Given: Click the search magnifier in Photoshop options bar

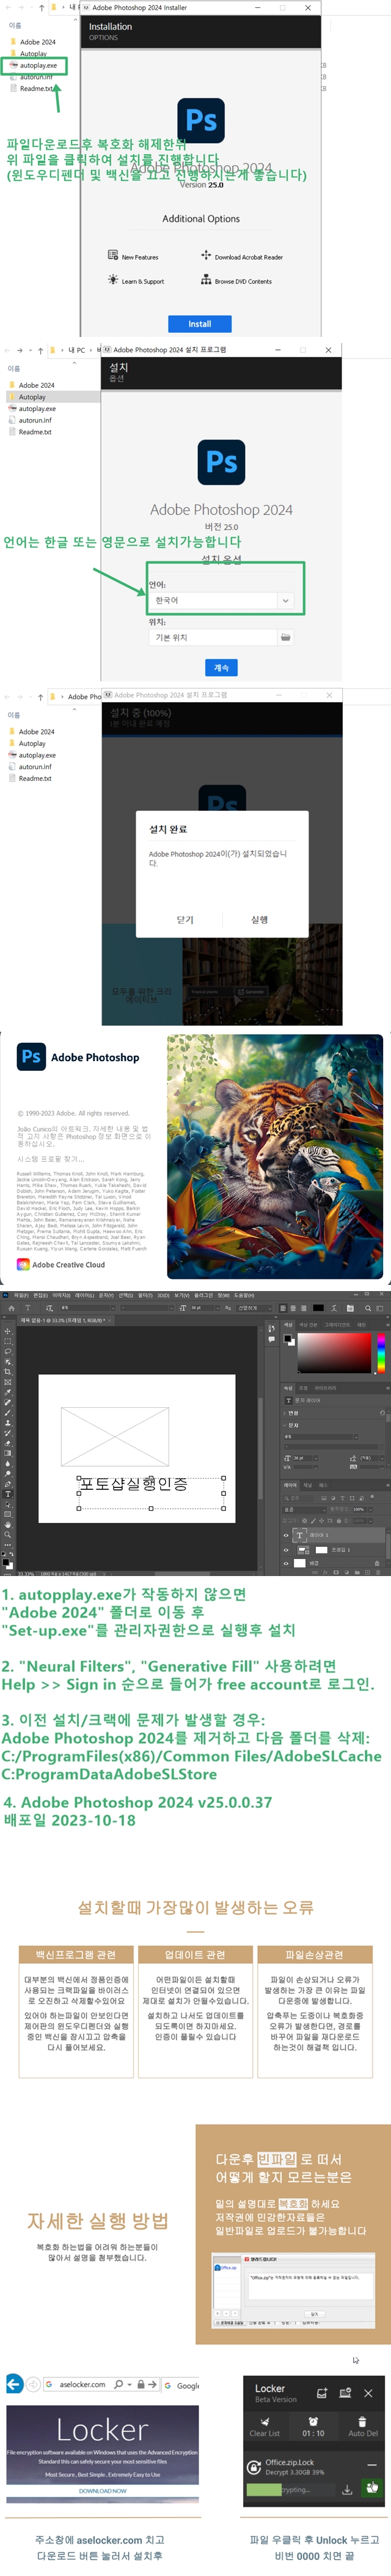Looking at the screenshot, I should pyautogui.click(x=367, y=1307).
